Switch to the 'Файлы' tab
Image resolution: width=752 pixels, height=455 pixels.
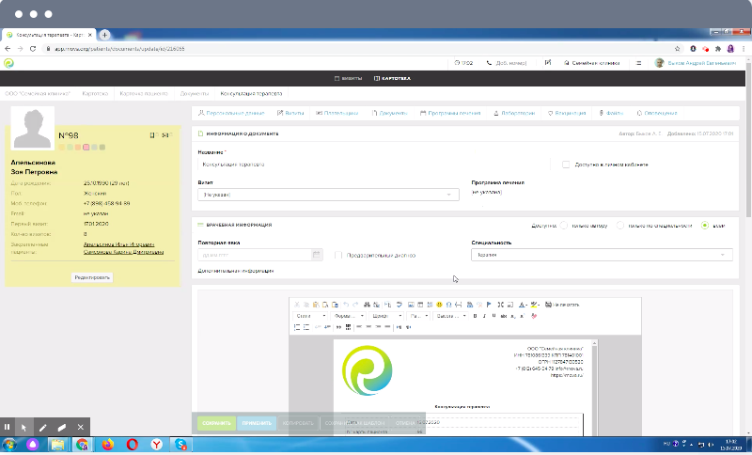tap(611, 113)
